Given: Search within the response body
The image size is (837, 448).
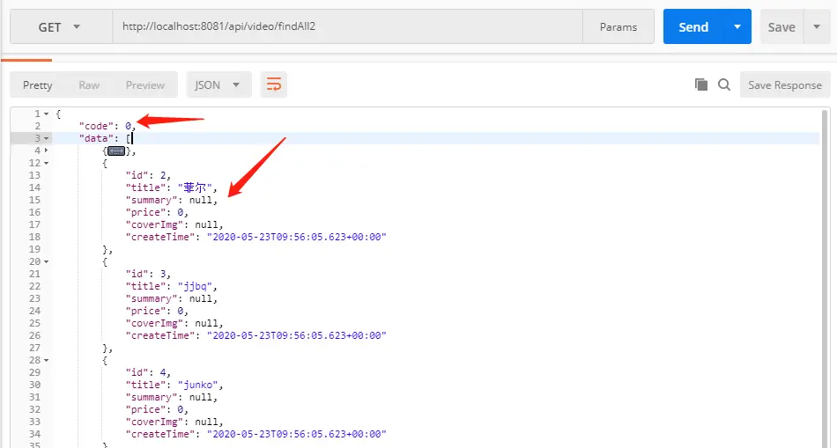Looking at the screenshot, I should [724, 84].
